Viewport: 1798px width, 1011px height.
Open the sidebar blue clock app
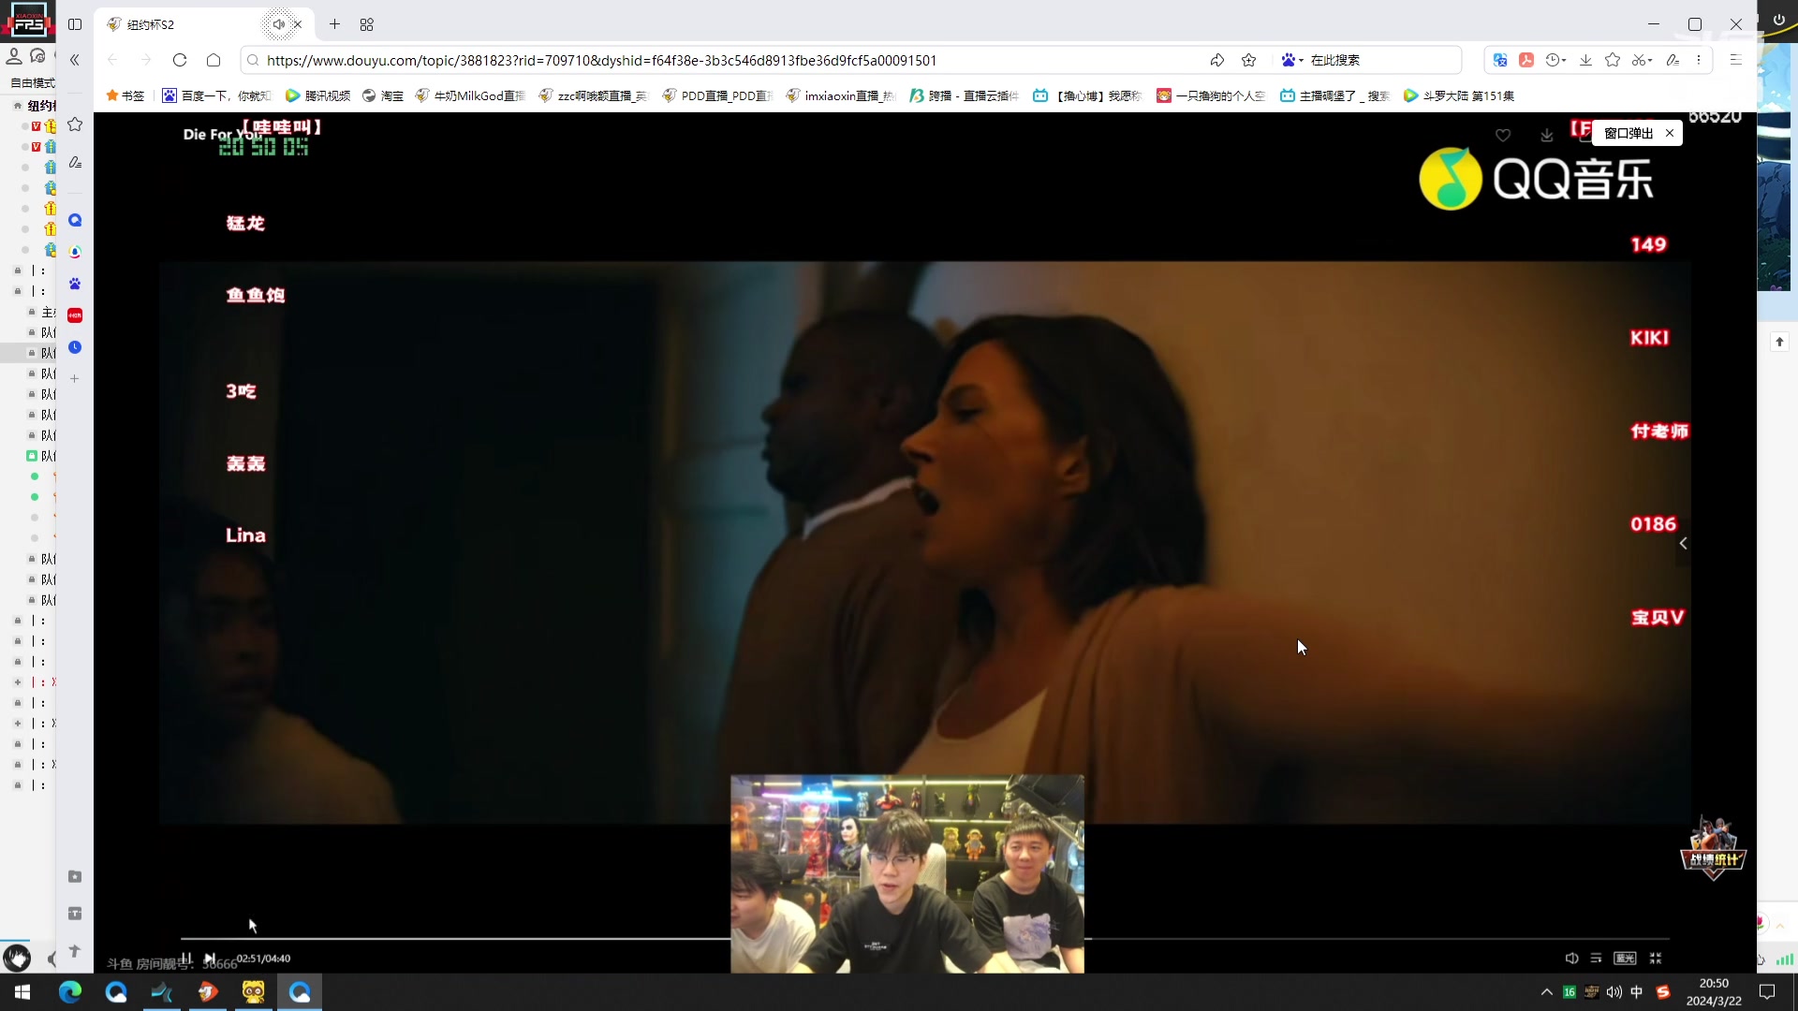pos(75,347)
